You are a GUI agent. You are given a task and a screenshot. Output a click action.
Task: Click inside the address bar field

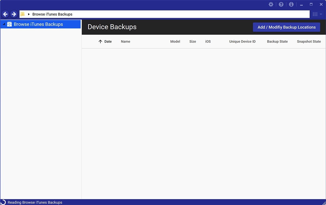(x=163, y=14)
